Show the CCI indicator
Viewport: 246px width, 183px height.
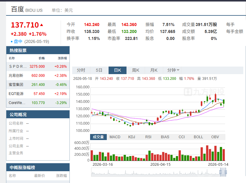tap(182, 137)
